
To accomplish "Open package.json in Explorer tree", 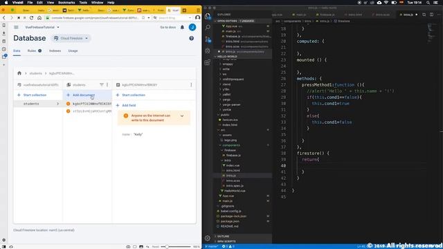I will [x=230, y=221].
